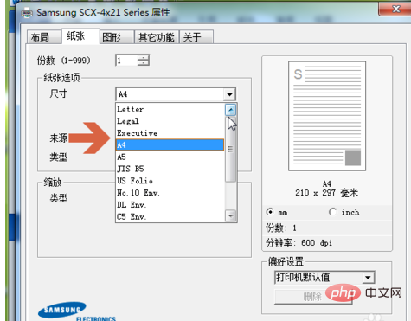Choose JIS B5 paper size

(170, 169)
